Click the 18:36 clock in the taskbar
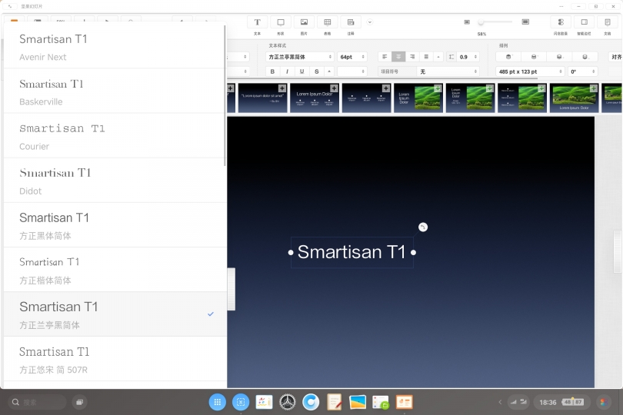Screen dimensions: 623x415 [x=548, y=402]
